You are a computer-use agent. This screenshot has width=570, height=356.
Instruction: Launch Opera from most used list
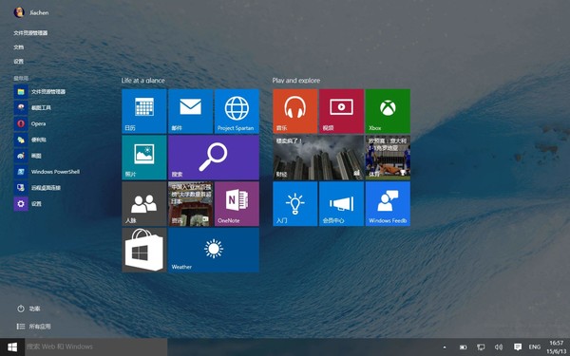click(29, 123)
